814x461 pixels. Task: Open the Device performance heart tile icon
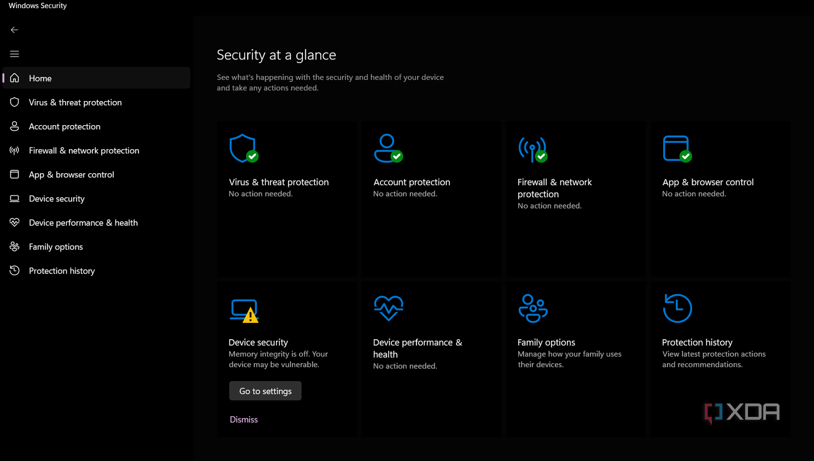[389, 308]
